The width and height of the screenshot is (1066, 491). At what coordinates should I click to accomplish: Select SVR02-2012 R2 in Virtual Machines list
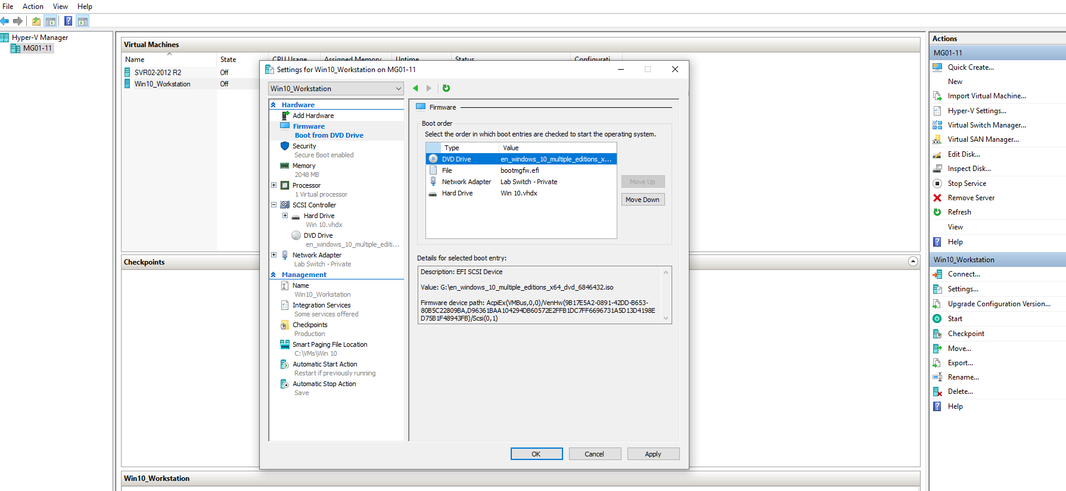click(x=157, y=73)
